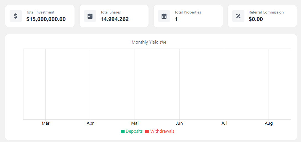
Task: Click the Aug axis label
Action: (x=269, y=123)
